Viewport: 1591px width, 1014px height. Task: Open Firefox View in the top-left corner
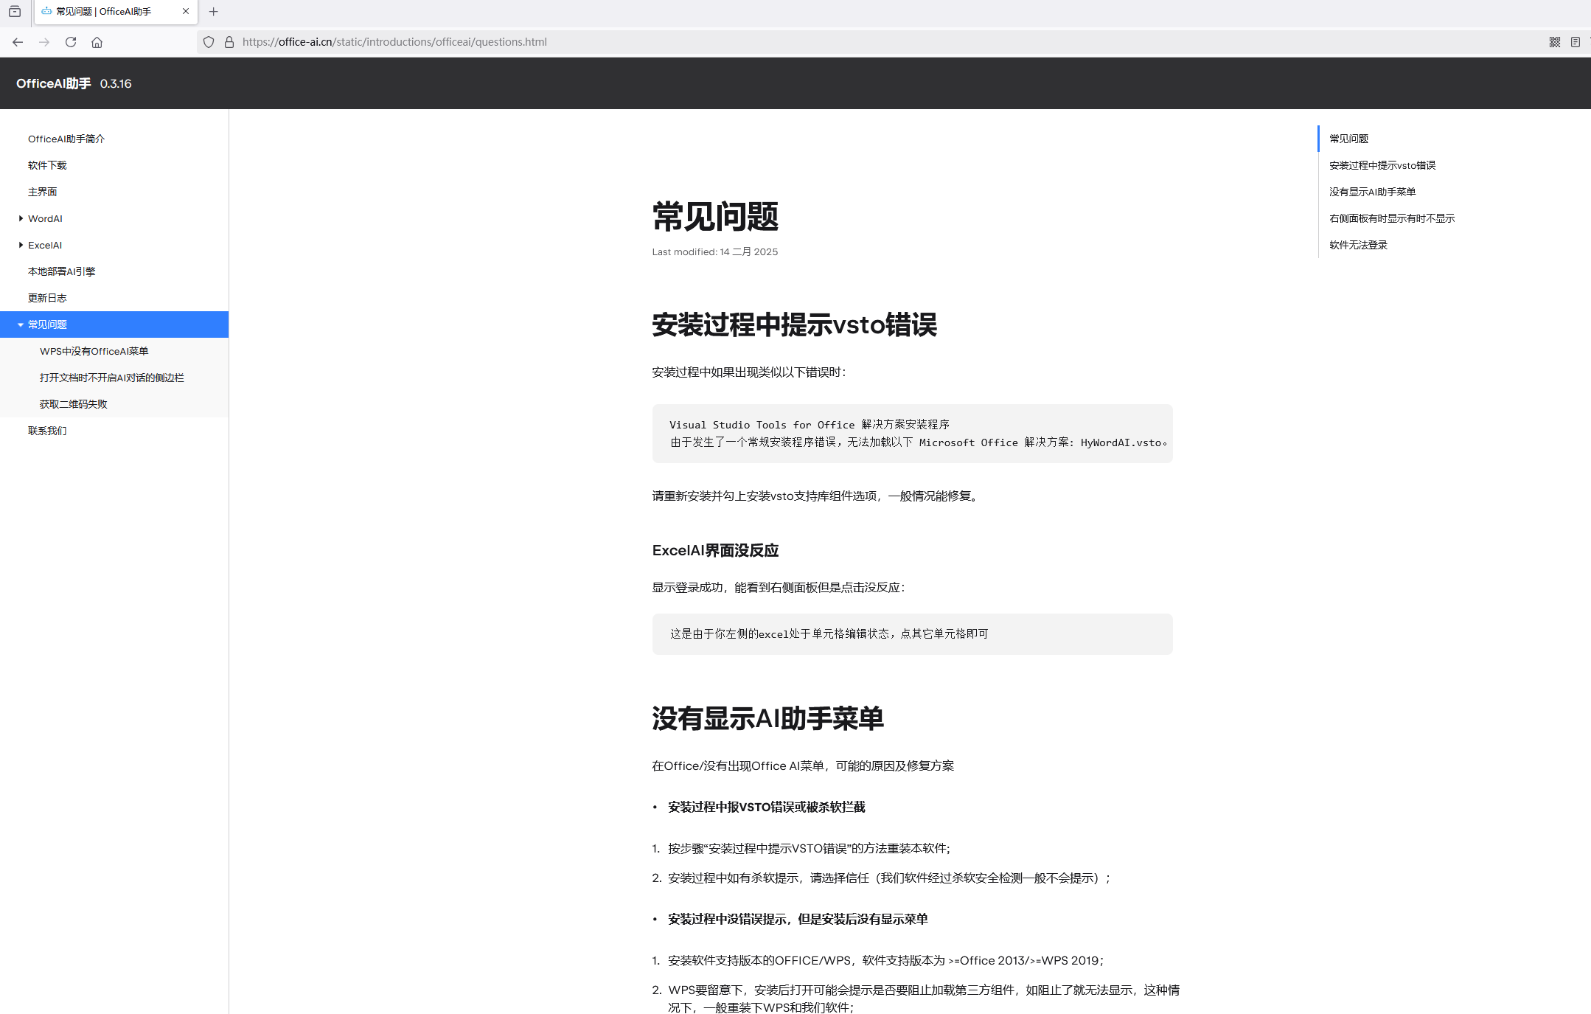15,11
